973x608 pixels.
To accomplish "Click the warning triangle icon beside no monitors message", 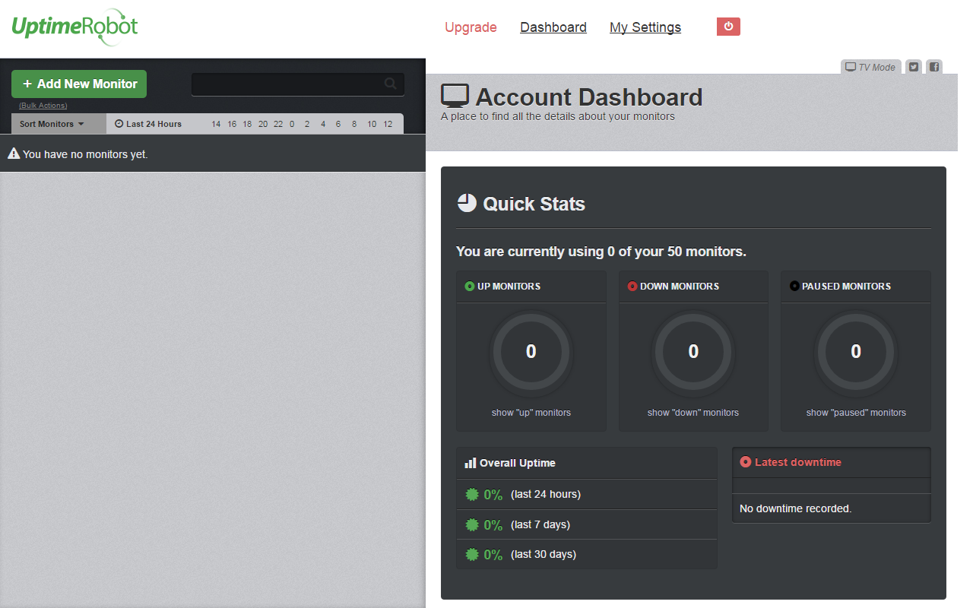I will [14, 154].
